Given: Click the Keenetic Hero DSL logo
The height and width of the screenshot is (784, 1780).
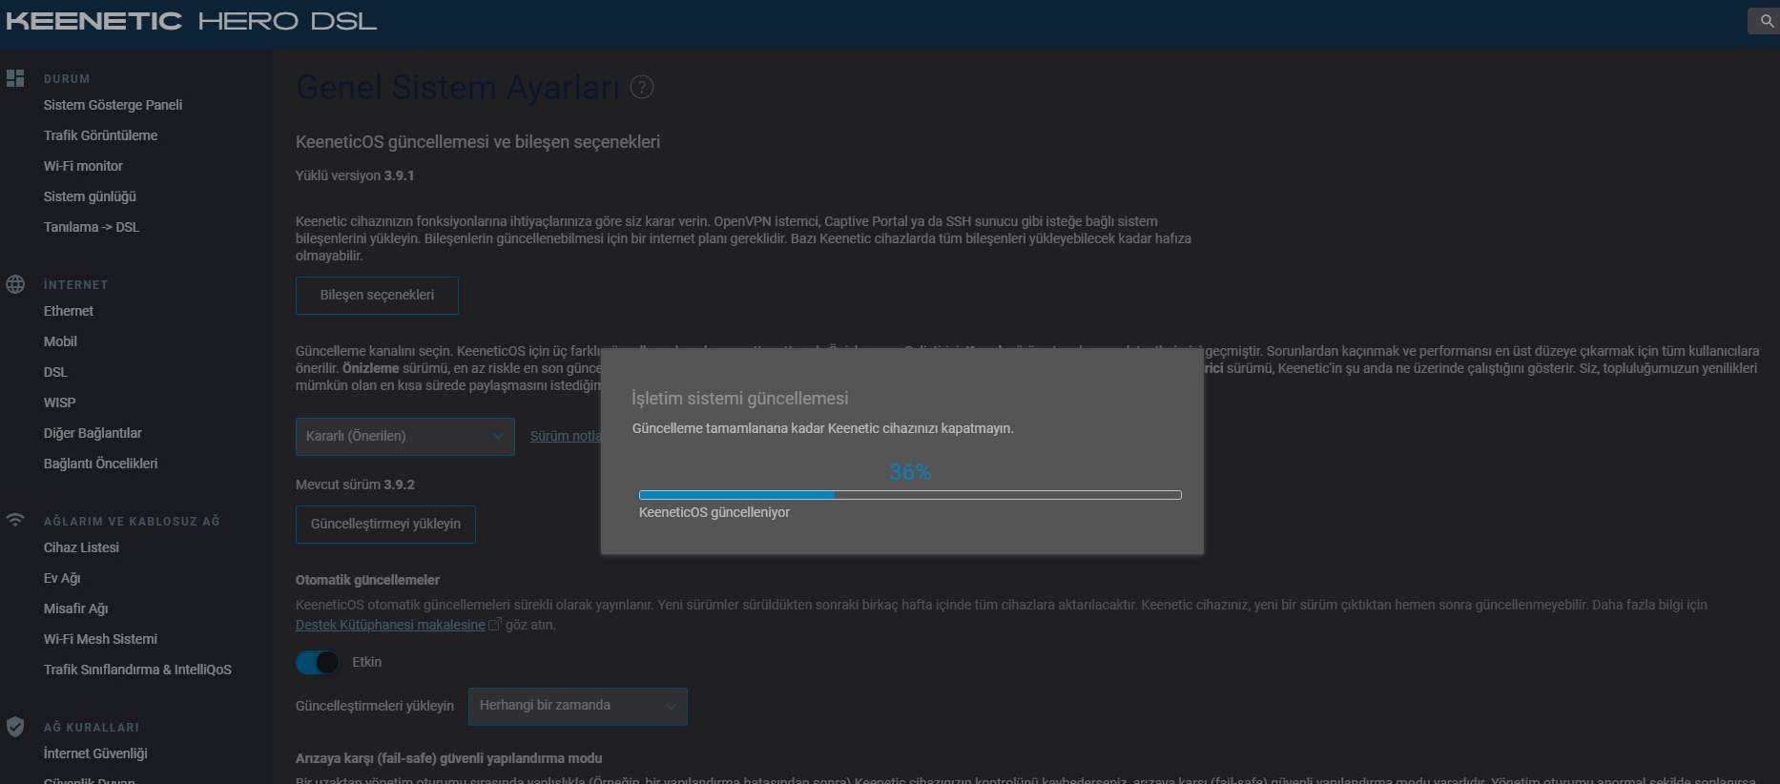Looking at the screenshot, I should pyautogui.click(x=191, y=21).
